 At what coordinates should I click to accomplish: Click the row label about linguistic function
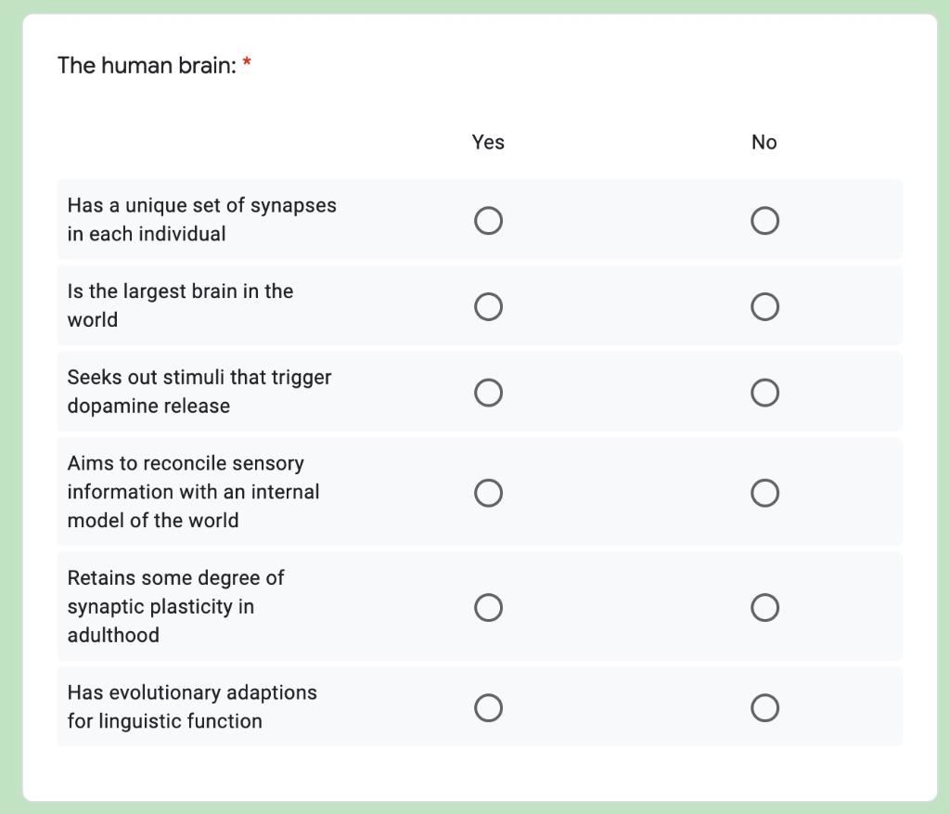point(192,707)
